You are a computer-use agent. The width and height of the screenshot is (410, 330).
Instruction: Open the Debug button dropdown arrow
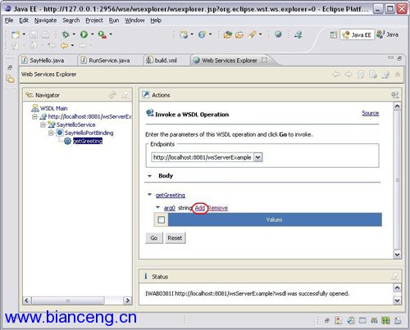[x=74, y=34]
